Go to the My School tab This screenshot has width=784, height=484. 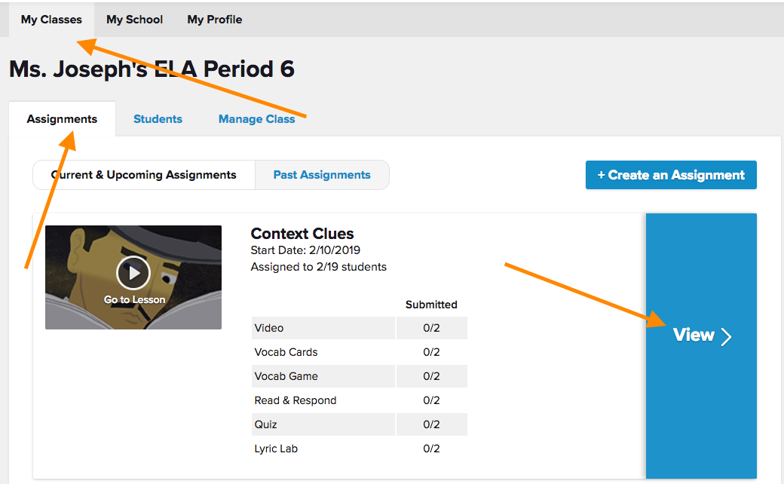[134, 20]
